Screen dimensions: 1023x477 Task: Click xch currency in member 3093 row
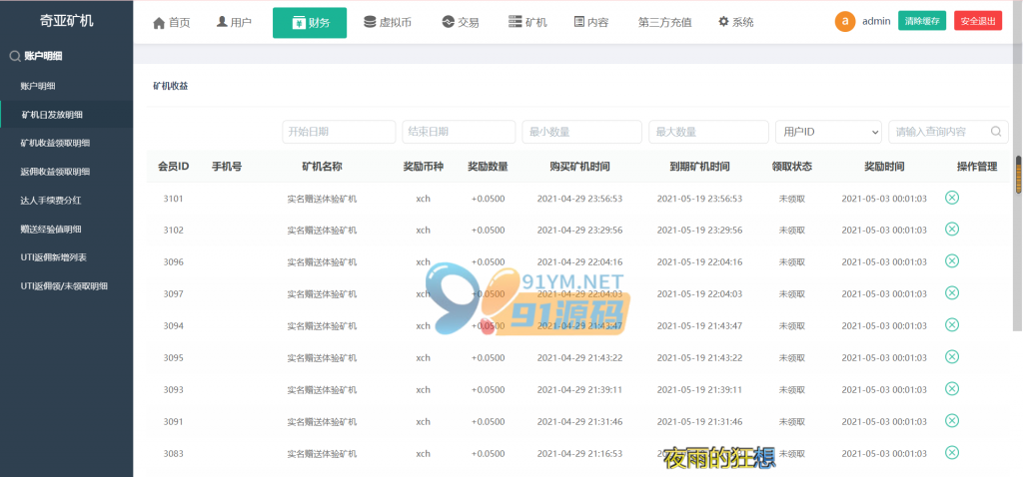pos(424,389)
